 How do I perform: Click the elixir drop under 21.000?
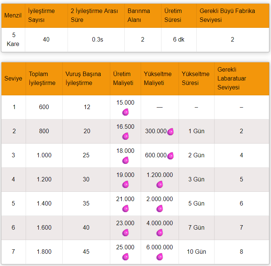pos(125,208)
